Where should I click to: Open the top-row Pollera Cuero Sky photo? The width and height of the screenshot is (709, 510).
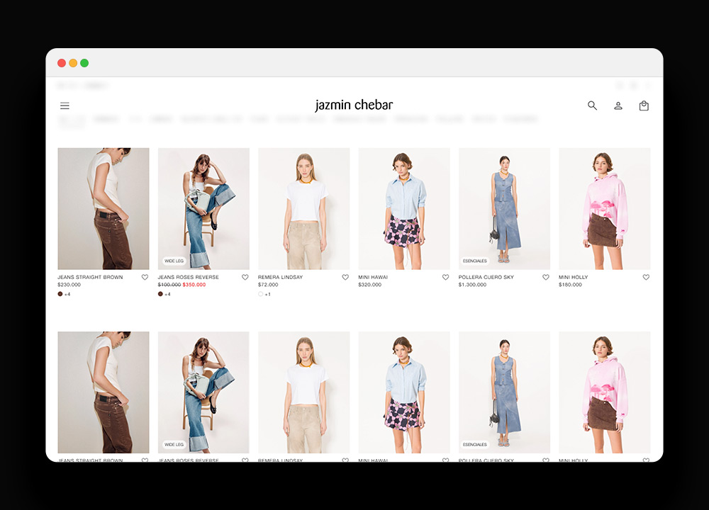(505, 209)
